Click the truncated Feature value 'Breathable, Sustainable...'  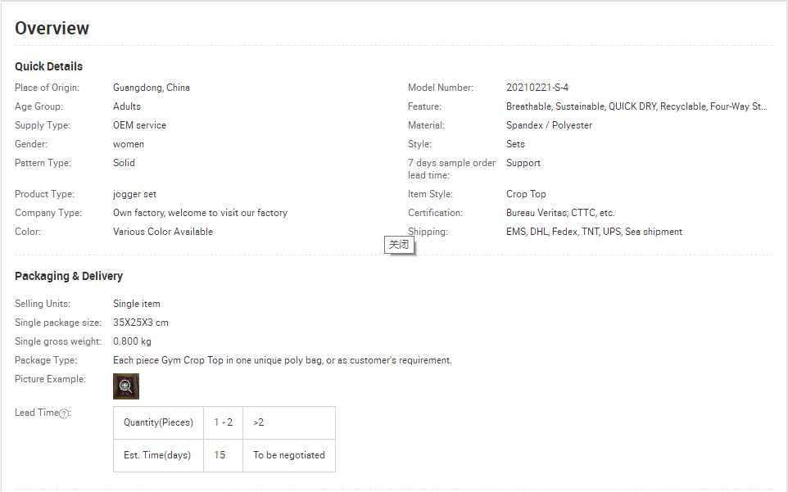(x=636, y=106)
